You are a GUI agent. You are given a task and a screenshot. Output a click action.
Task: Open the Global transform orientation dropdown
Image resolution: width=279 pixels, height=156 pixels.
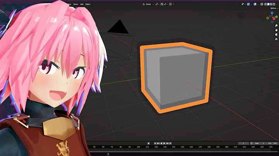pyautogui.click(x=148, y=4)
